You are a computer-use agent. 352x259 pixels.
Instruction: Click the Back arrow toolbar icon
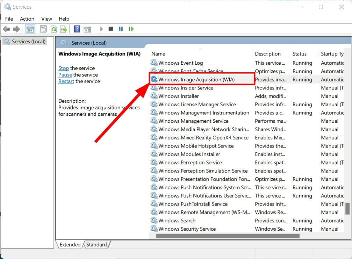pyautogui.click(x=6, y=29)
